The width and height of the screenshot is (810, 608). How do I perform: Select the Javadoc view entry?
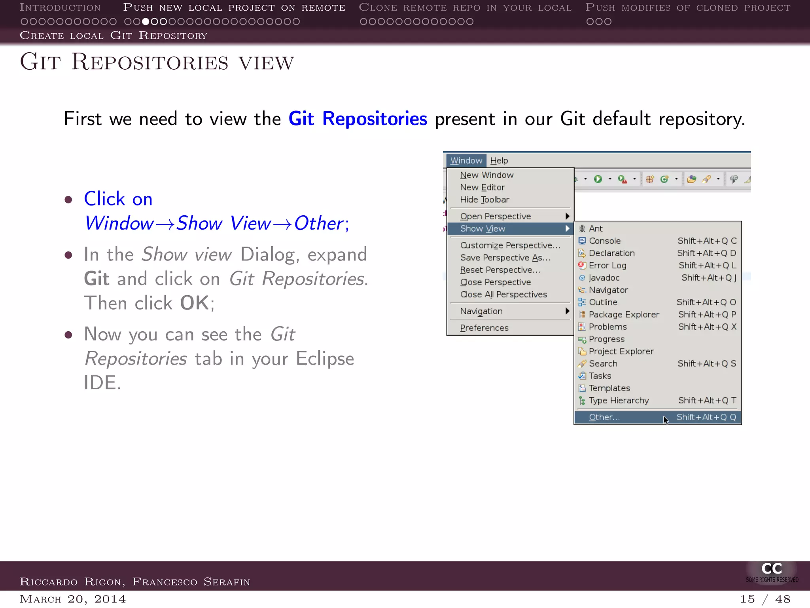coord(657,277)
